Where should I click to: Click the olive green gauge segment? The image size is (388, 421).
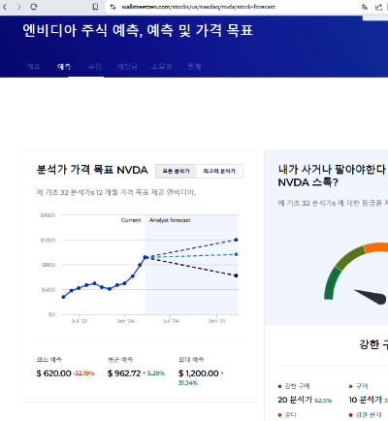(351, 257)
